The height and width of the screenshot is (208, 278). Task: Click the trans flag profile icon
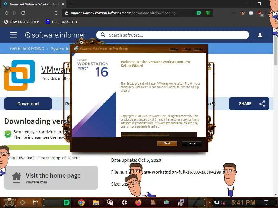(x=251, y=13)
